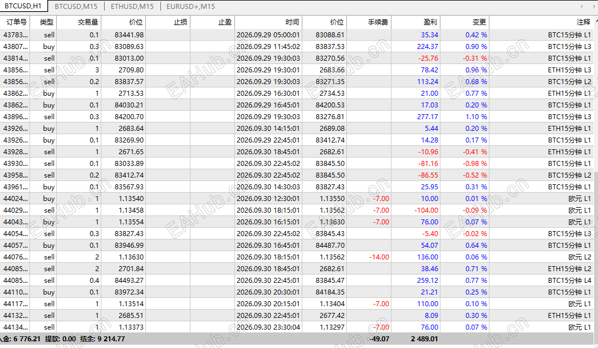
Task: Click the change value 1.10 %
Action: click(x=477, y=117)
